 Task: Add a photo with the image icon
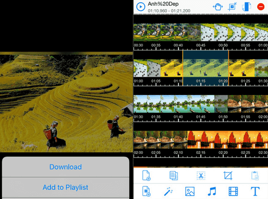click(190, 191)
